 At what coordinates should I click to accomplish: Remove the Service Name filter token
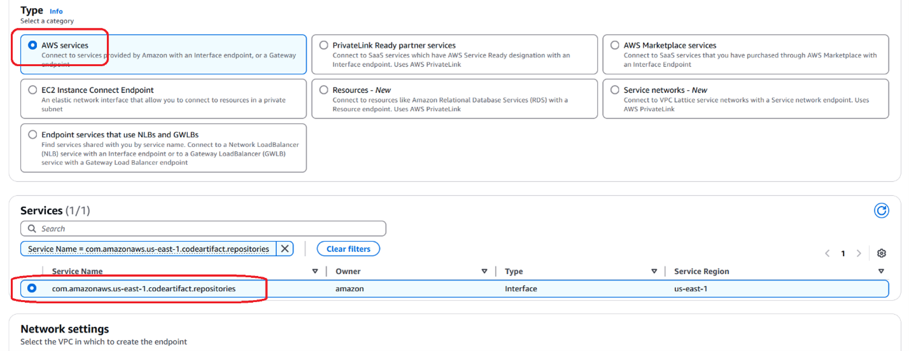(x=285, y=249)
